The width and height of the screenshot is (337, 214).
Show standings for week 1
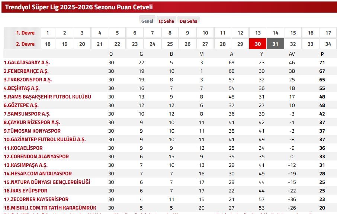(47, 33)
